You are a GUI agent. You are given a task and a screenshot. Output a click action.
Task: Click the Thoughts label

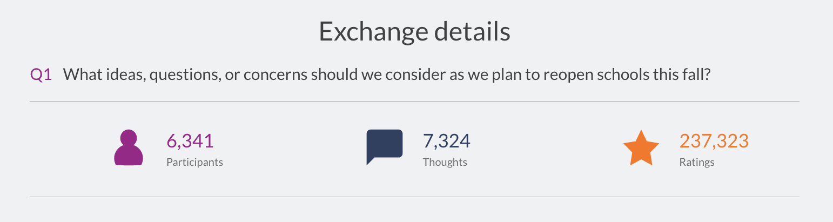point(445,162)
